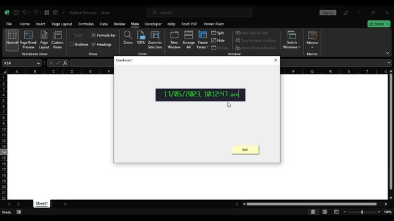Image resolution: width=394 pixels, height=221 pixels.
Task: Click the Excel app icon
Action: (x=7, y=12)
